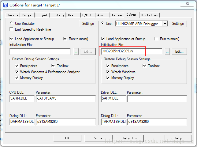
Task: Restore settings with Defaults button
Action: click(129, 138)
